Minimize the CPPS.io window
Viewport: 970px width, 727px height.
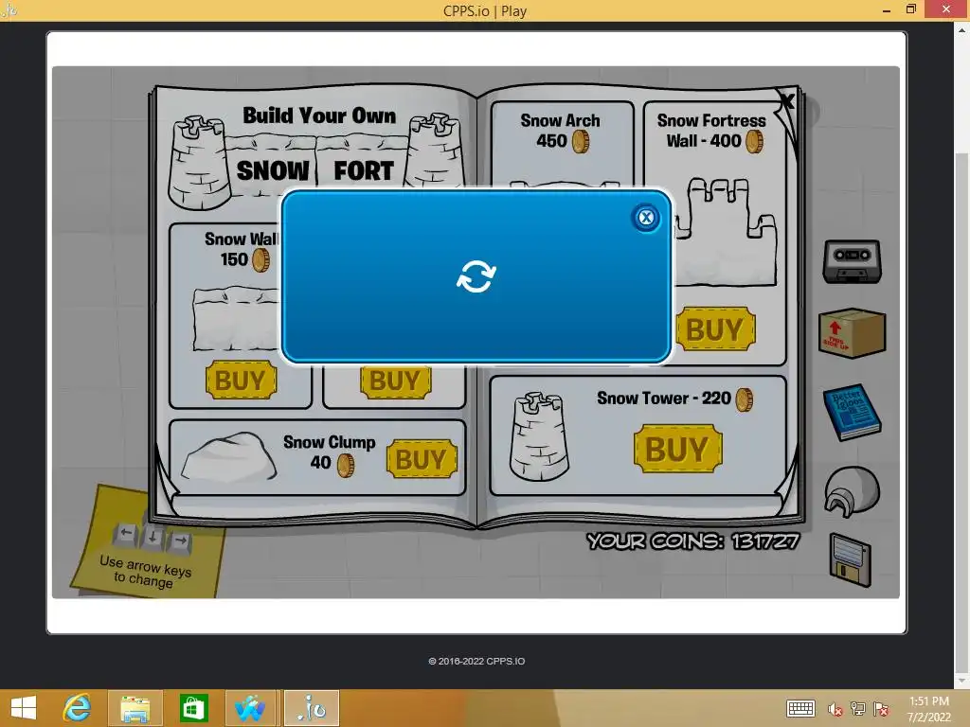point(887,10)
